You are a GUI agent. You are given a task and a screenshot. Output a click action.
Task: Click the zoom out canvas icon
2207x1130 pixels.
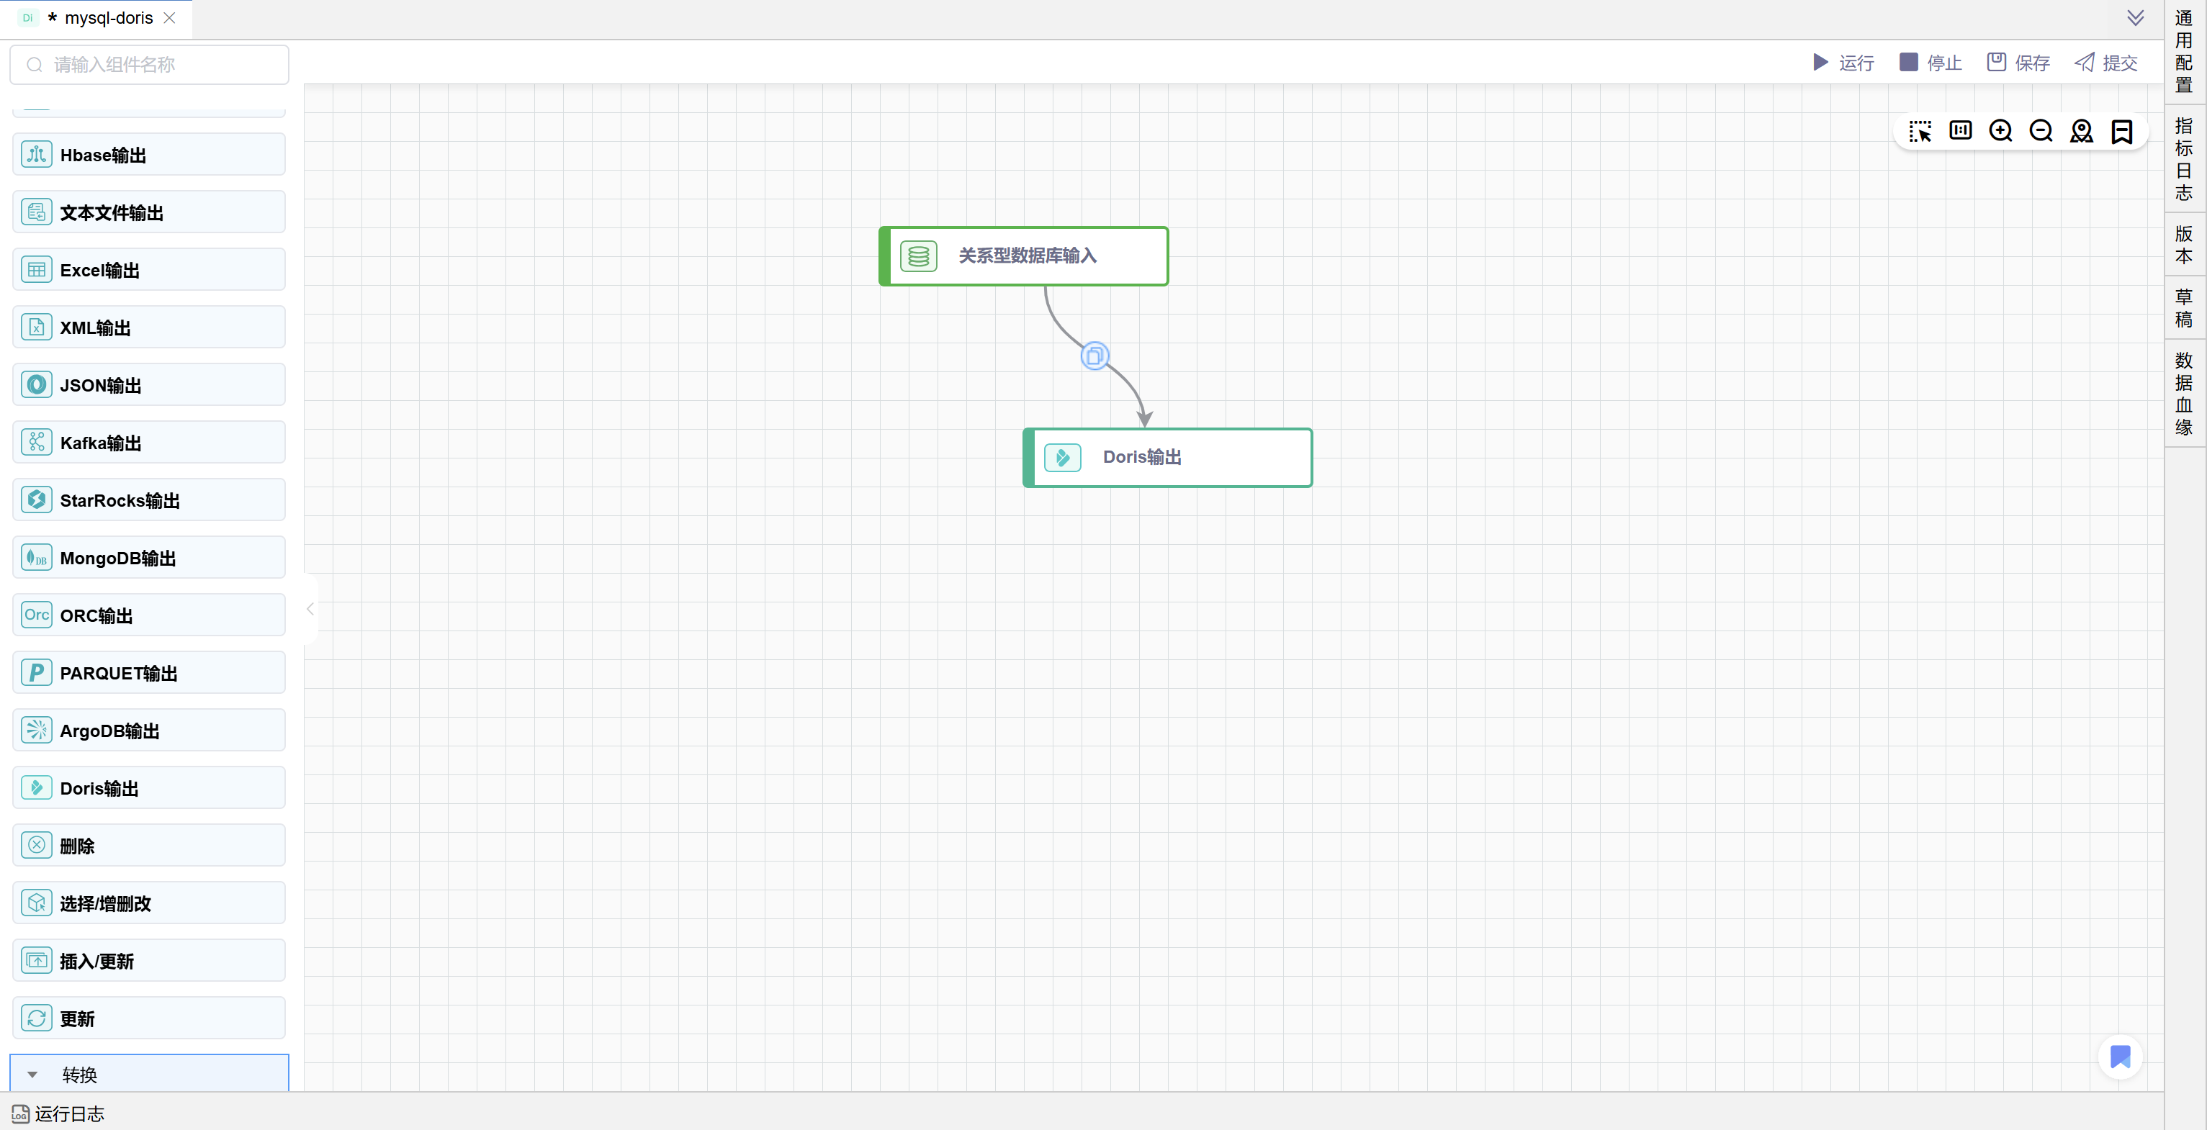coord(2041,131)
